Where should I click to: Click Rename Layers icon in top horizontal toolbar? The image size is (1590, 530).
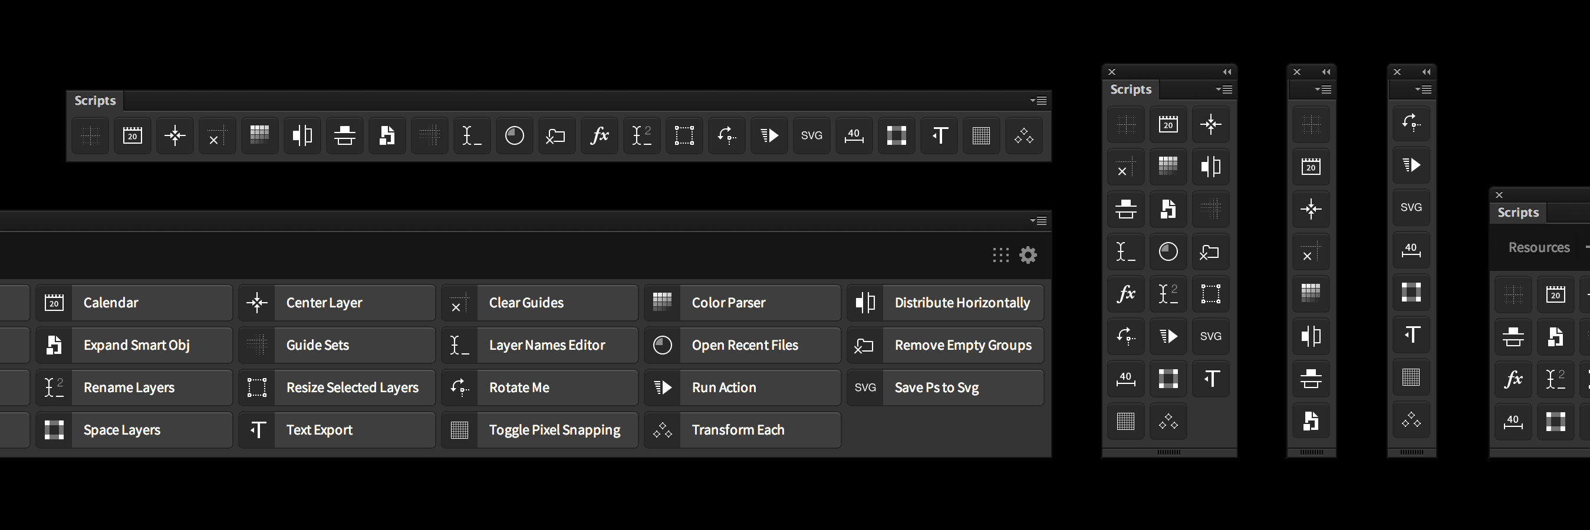pyautogui.click(x=642, y=135)
